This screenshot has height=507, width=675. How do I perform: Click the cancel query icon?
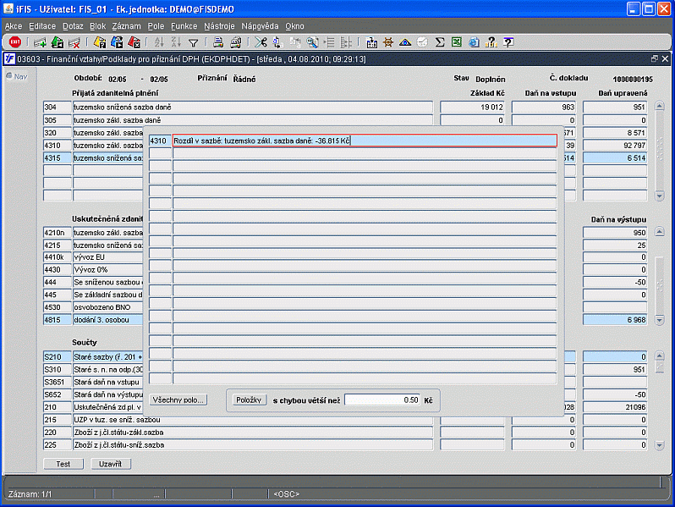pos(134,42)
